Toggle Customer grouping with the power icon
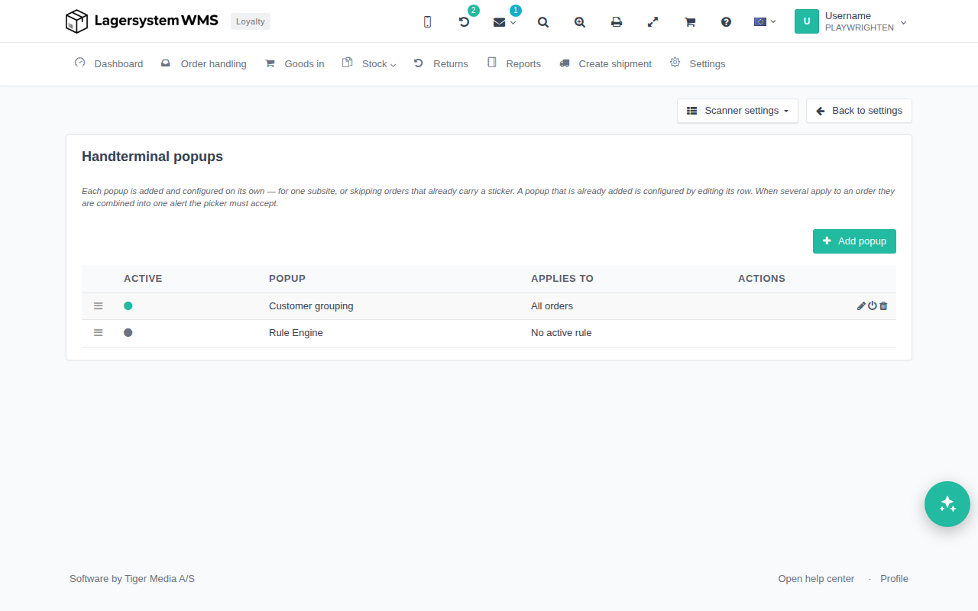 [873, 306]
